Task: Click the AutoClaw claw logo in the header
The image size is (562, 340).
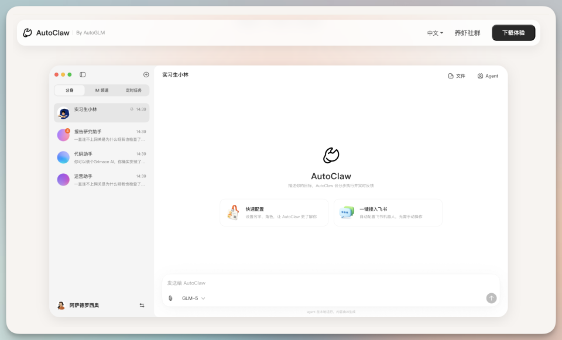Action: point(27,32)
